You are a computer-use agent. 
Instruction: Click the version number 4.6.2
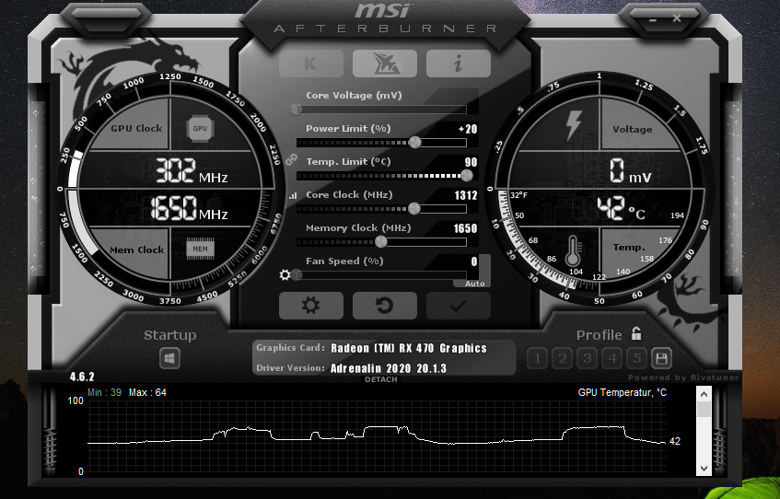tap(82, 377)
